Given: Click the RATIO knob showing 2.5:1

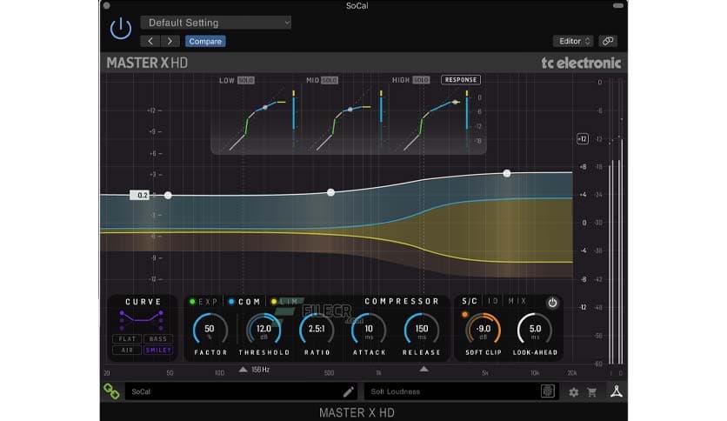Looking at the screenshot, I should coord(317,330).
